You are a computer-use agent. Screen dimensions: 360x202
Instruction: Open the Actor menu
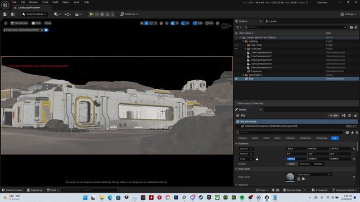pos(76,2)
